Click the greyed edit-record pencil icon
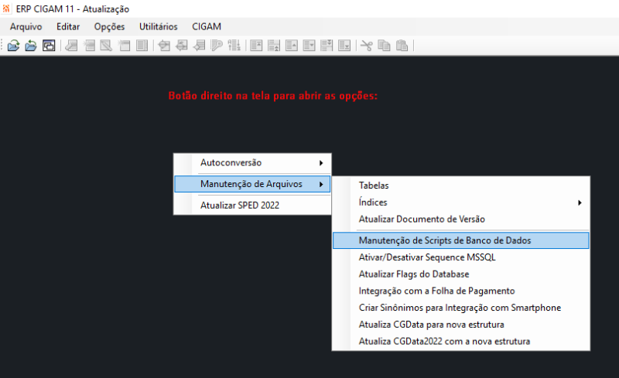 (x=71, y=46)
